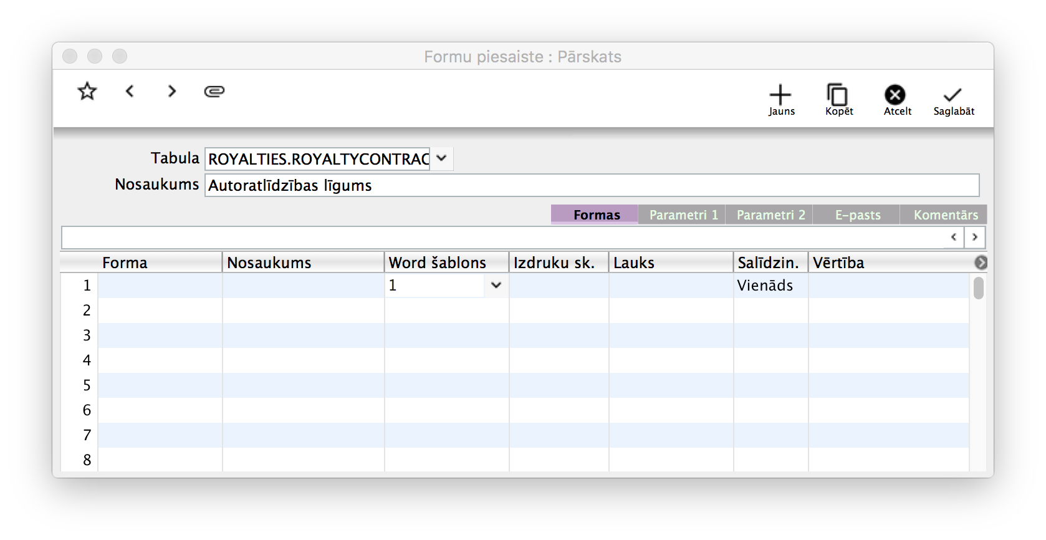
Task: Click round arrow icon at column header end
Action: [x=981, y=263]
